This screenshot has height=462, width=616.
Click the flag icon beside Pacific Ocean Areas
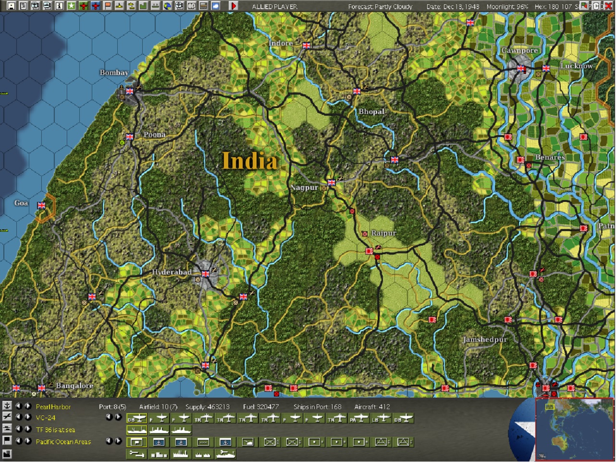pyautogui.click(x=7, y=441)
